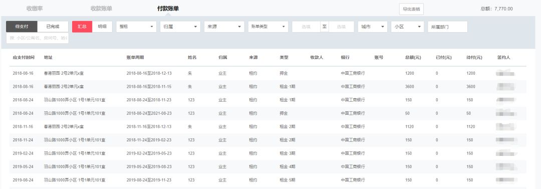Select period 2018-08-24至2021-08-23
Screen dimensions: 541x189
[149, 113]
